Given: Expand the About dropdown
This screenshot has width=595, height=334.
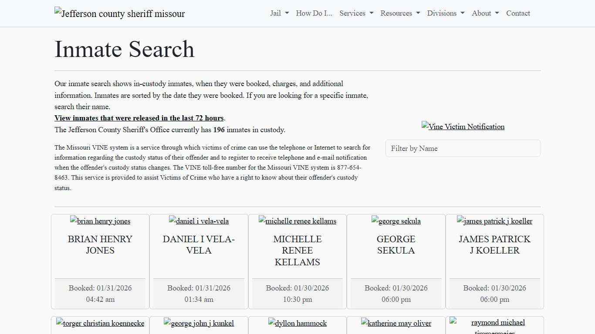Looking at the screenshot, I should 484,13.
